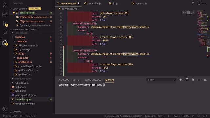Click the feedback smiley in status bar

click(199, 116)
